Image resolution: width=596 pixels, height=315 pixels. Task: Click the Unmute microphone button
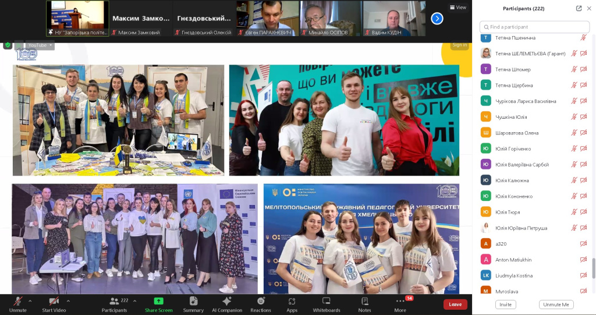pos(18,305)
